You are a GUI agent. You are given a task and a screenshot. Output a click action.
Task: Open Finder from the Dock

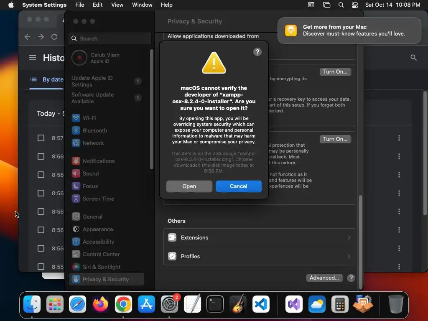(x=32, y=304)
